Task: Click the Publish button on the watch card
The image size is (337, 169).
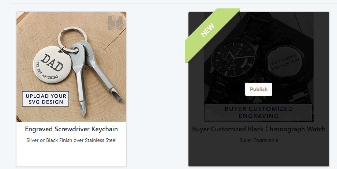Action: point(259,89)
